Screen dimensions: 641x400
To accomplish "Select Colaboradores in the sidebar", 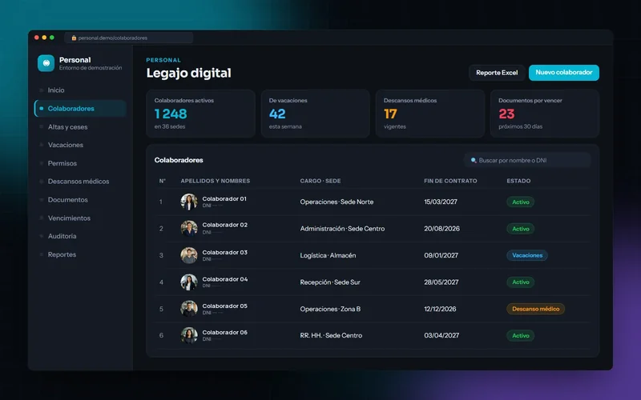I will [81, 109].
